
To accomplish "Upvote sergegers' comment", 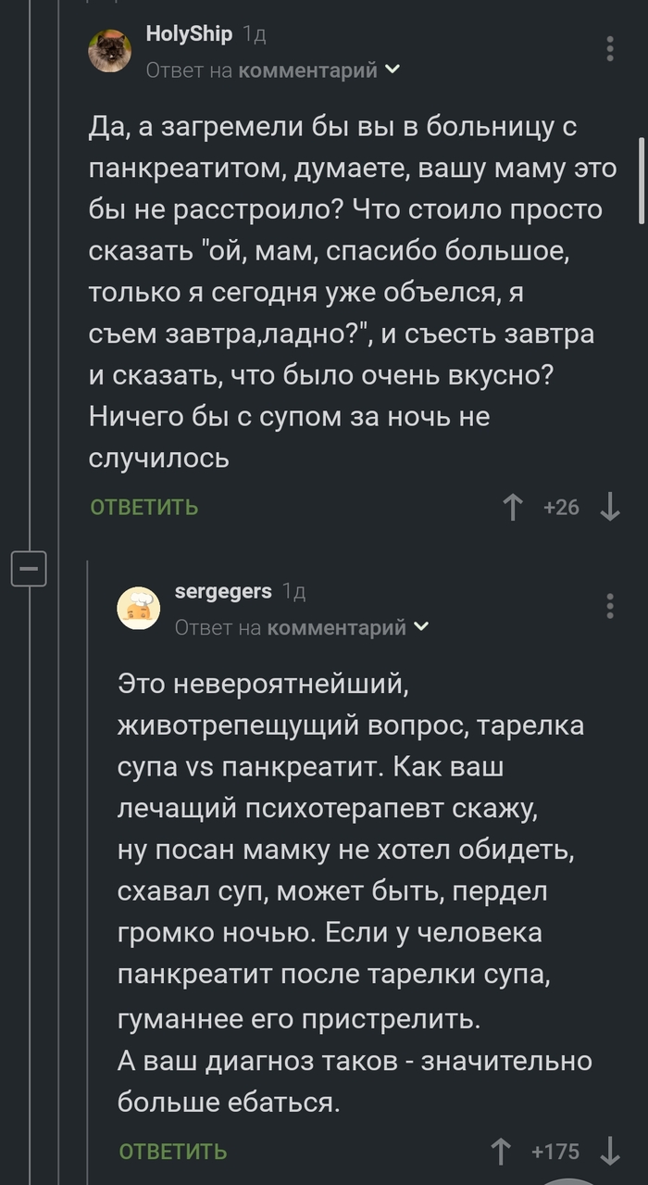I will pos(501,1152).
